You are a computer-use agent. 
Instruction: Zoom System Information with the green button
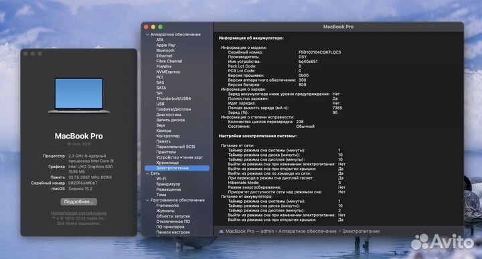160,27
